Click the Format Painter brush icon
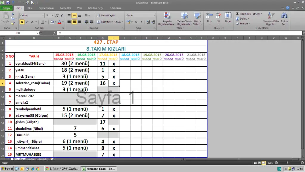The image size is (305, 172). click(x=13, y=23)
